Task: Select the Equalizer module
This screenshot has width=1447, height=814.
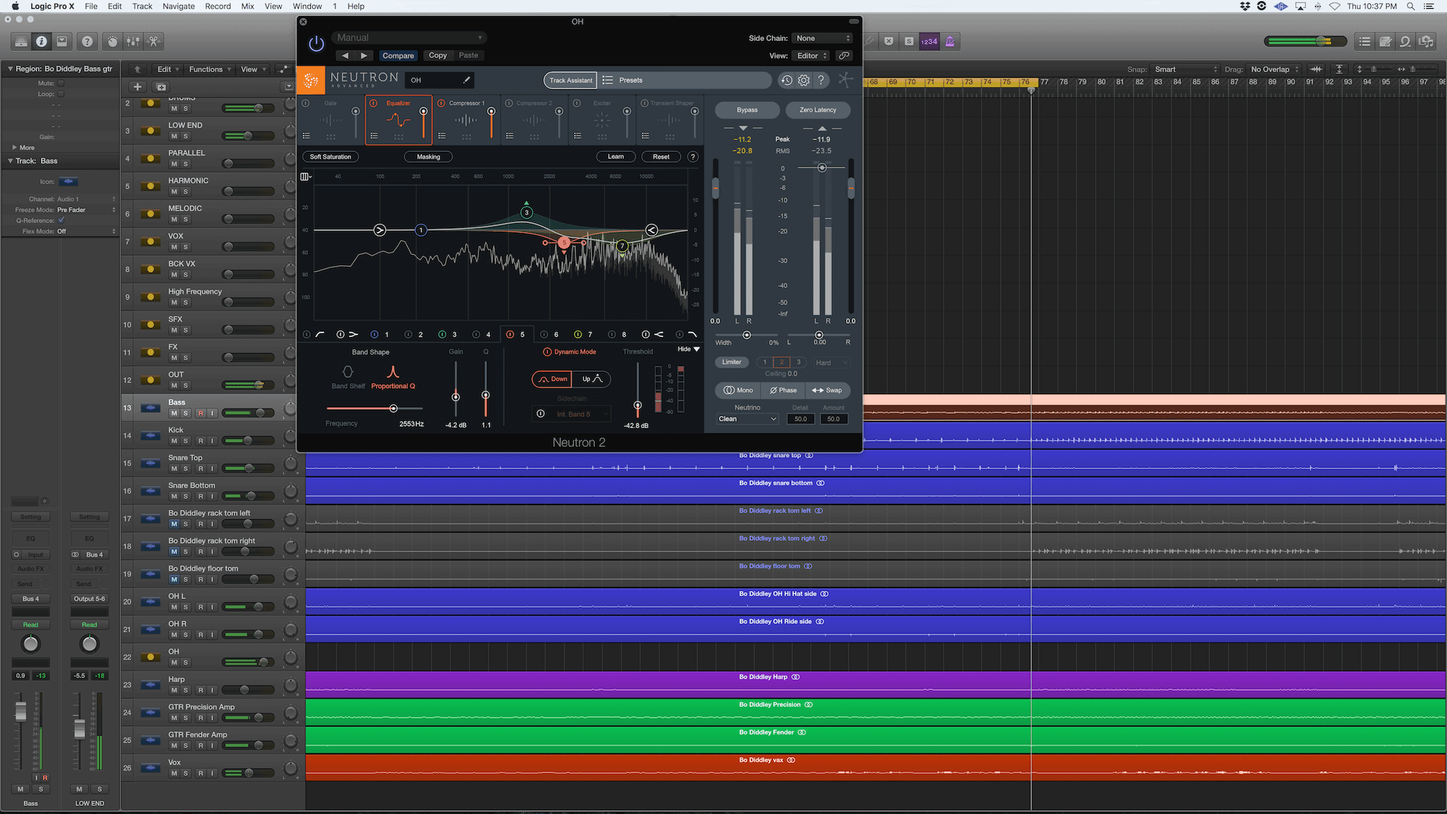Action: tap(398, 119)
